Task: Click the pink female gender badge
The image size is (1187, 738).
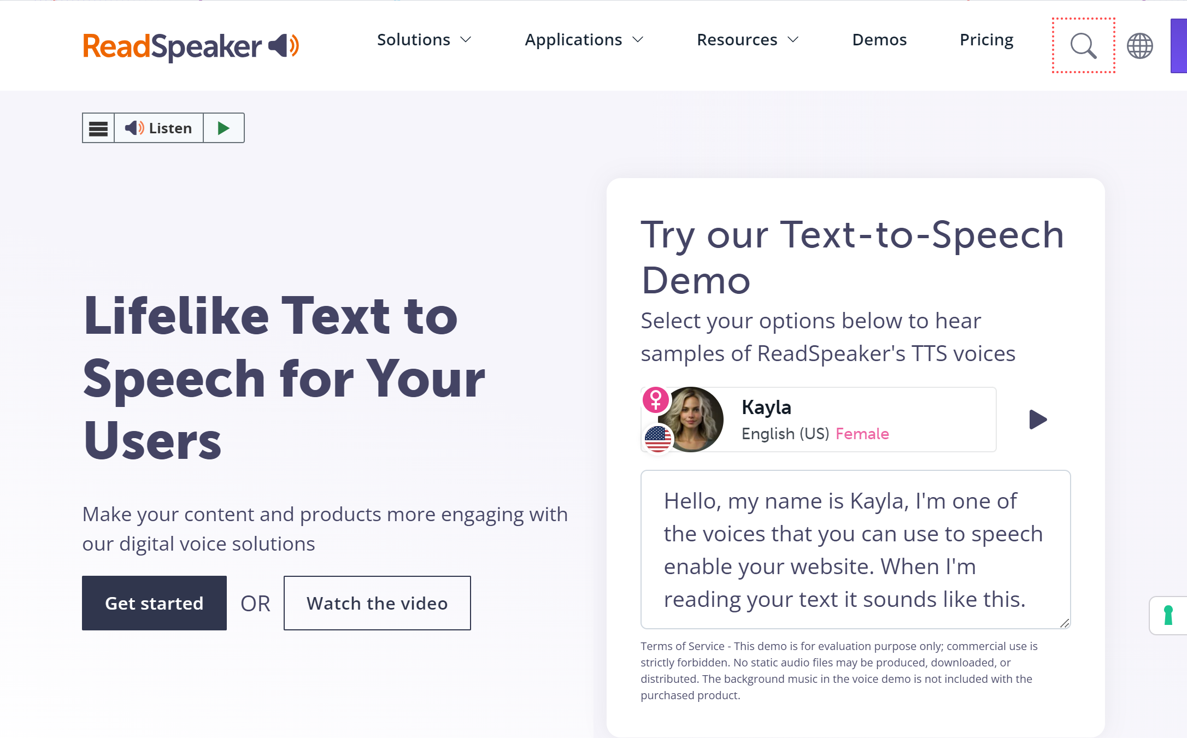Action: pyautogui.click(x=655, y=400)
